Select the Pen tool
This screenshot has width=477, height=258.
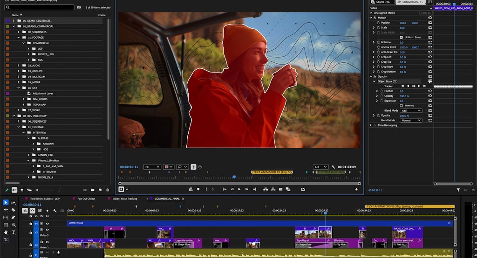click(14, 218)
